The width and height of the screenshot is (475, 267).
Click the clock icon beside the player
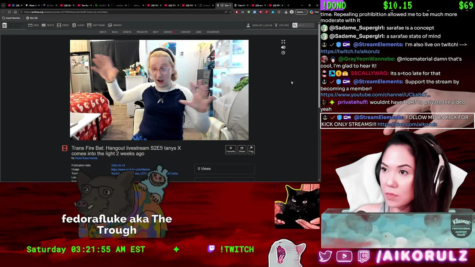coord(283,53)
